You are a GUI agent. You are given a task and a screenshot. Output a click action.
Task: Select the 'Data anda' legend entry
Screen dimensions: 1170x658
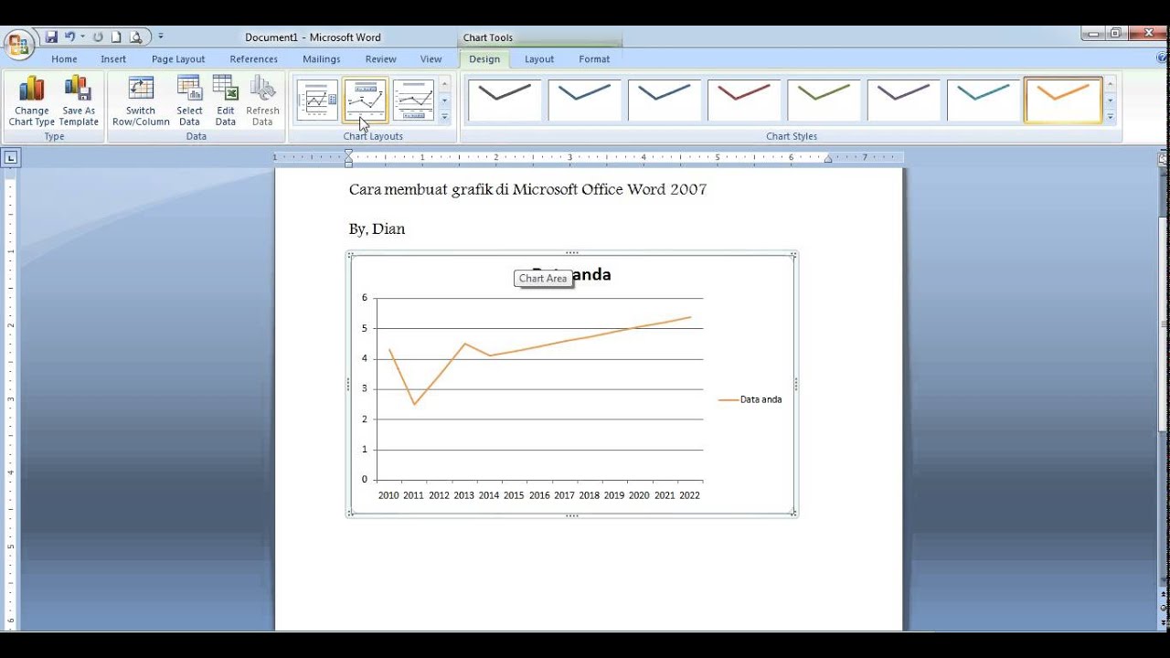[750, 399]
